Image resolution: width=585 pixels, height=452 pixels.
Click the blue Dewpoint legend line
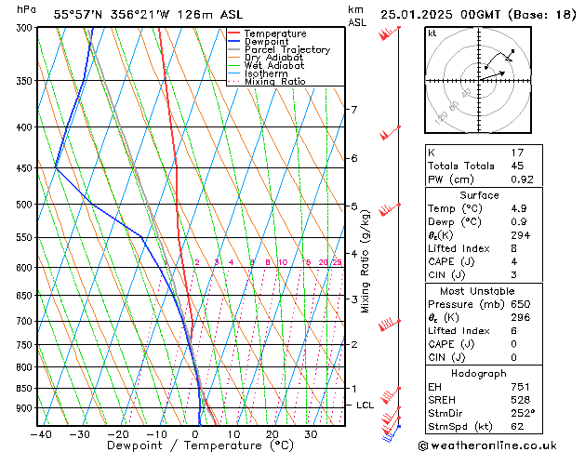(x=233, y=42)
